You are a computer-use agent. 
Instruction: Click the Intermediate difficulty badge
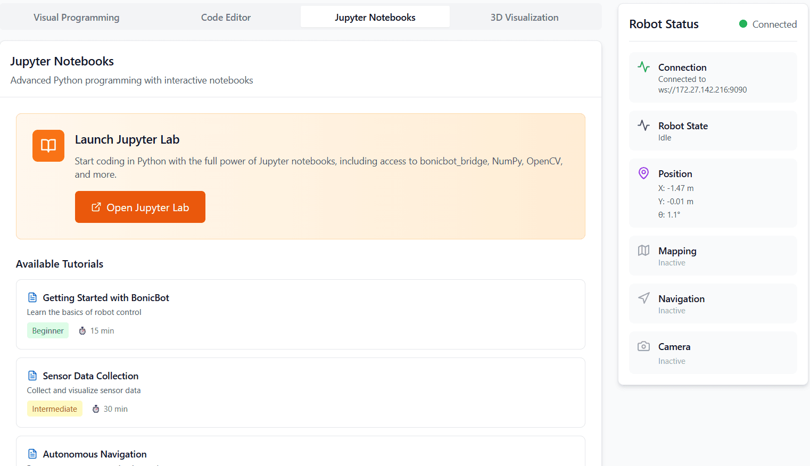[54, 409]
